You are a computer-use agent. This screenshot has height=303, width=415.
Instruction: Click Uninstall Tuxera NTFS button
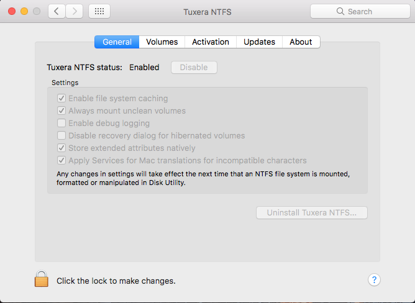311,212
